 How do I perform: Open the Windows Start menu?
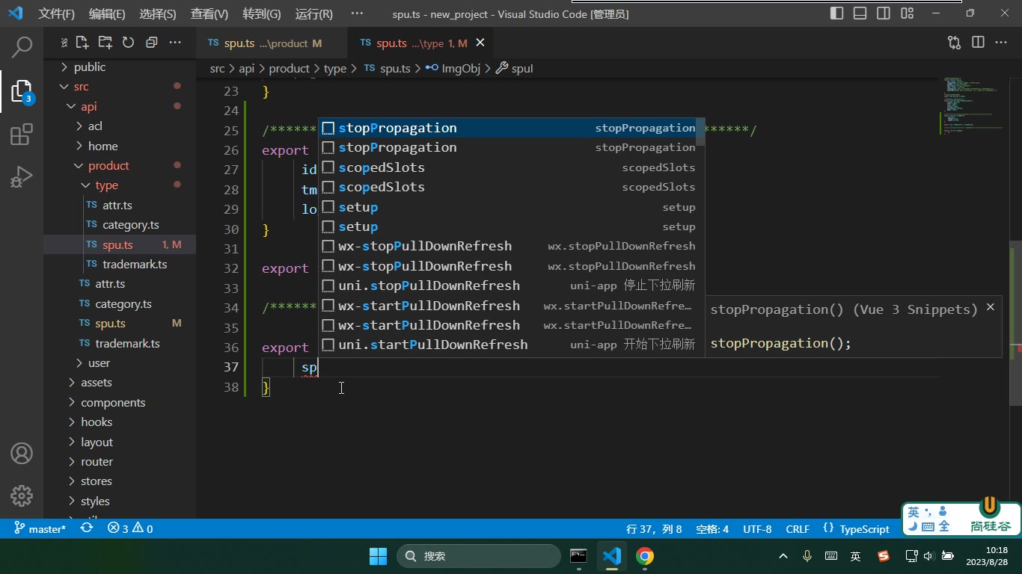378,556
